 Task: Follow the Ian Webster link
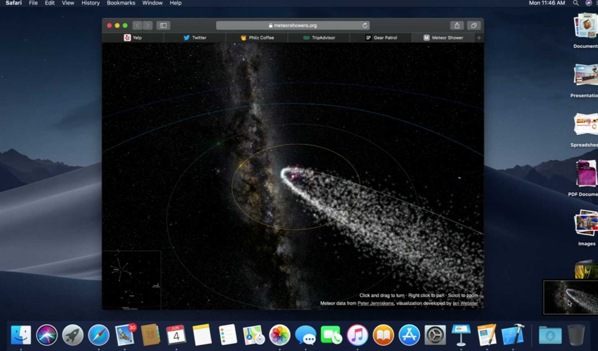point(465,303)
